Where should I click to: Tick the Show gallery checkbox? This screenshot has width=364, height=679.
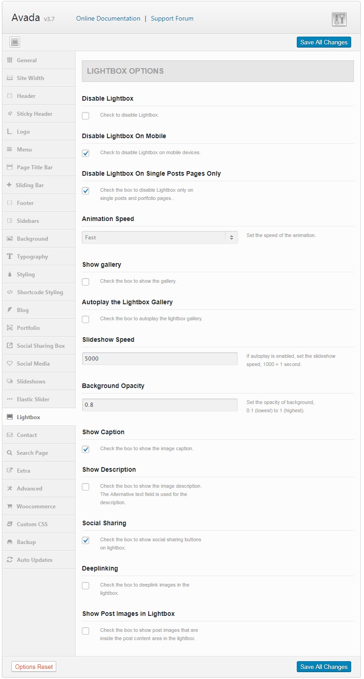[x=86, y=282]
